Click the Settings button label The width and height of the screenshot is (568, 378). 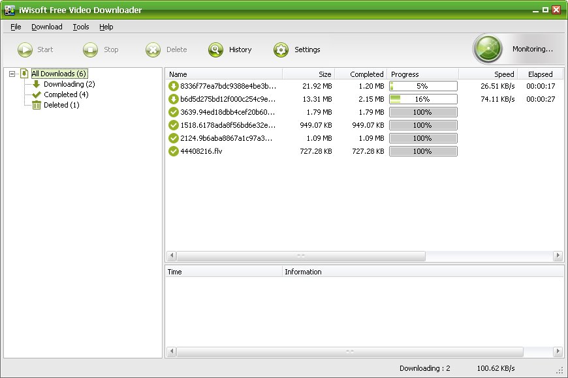[x=308, y=50]
